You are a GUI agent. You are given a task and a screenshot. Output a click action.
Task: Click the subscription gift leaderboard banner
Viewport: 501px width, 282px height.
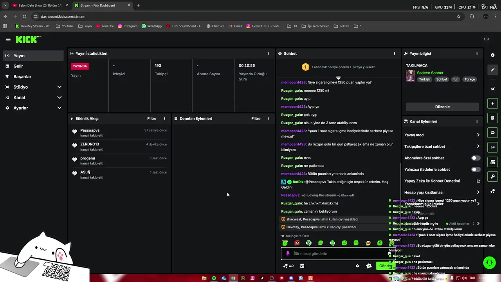(x=339, y=67)
